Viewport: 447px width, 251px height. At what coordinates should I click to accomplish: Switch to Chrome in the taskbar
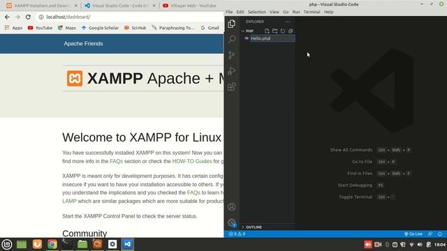52,244
